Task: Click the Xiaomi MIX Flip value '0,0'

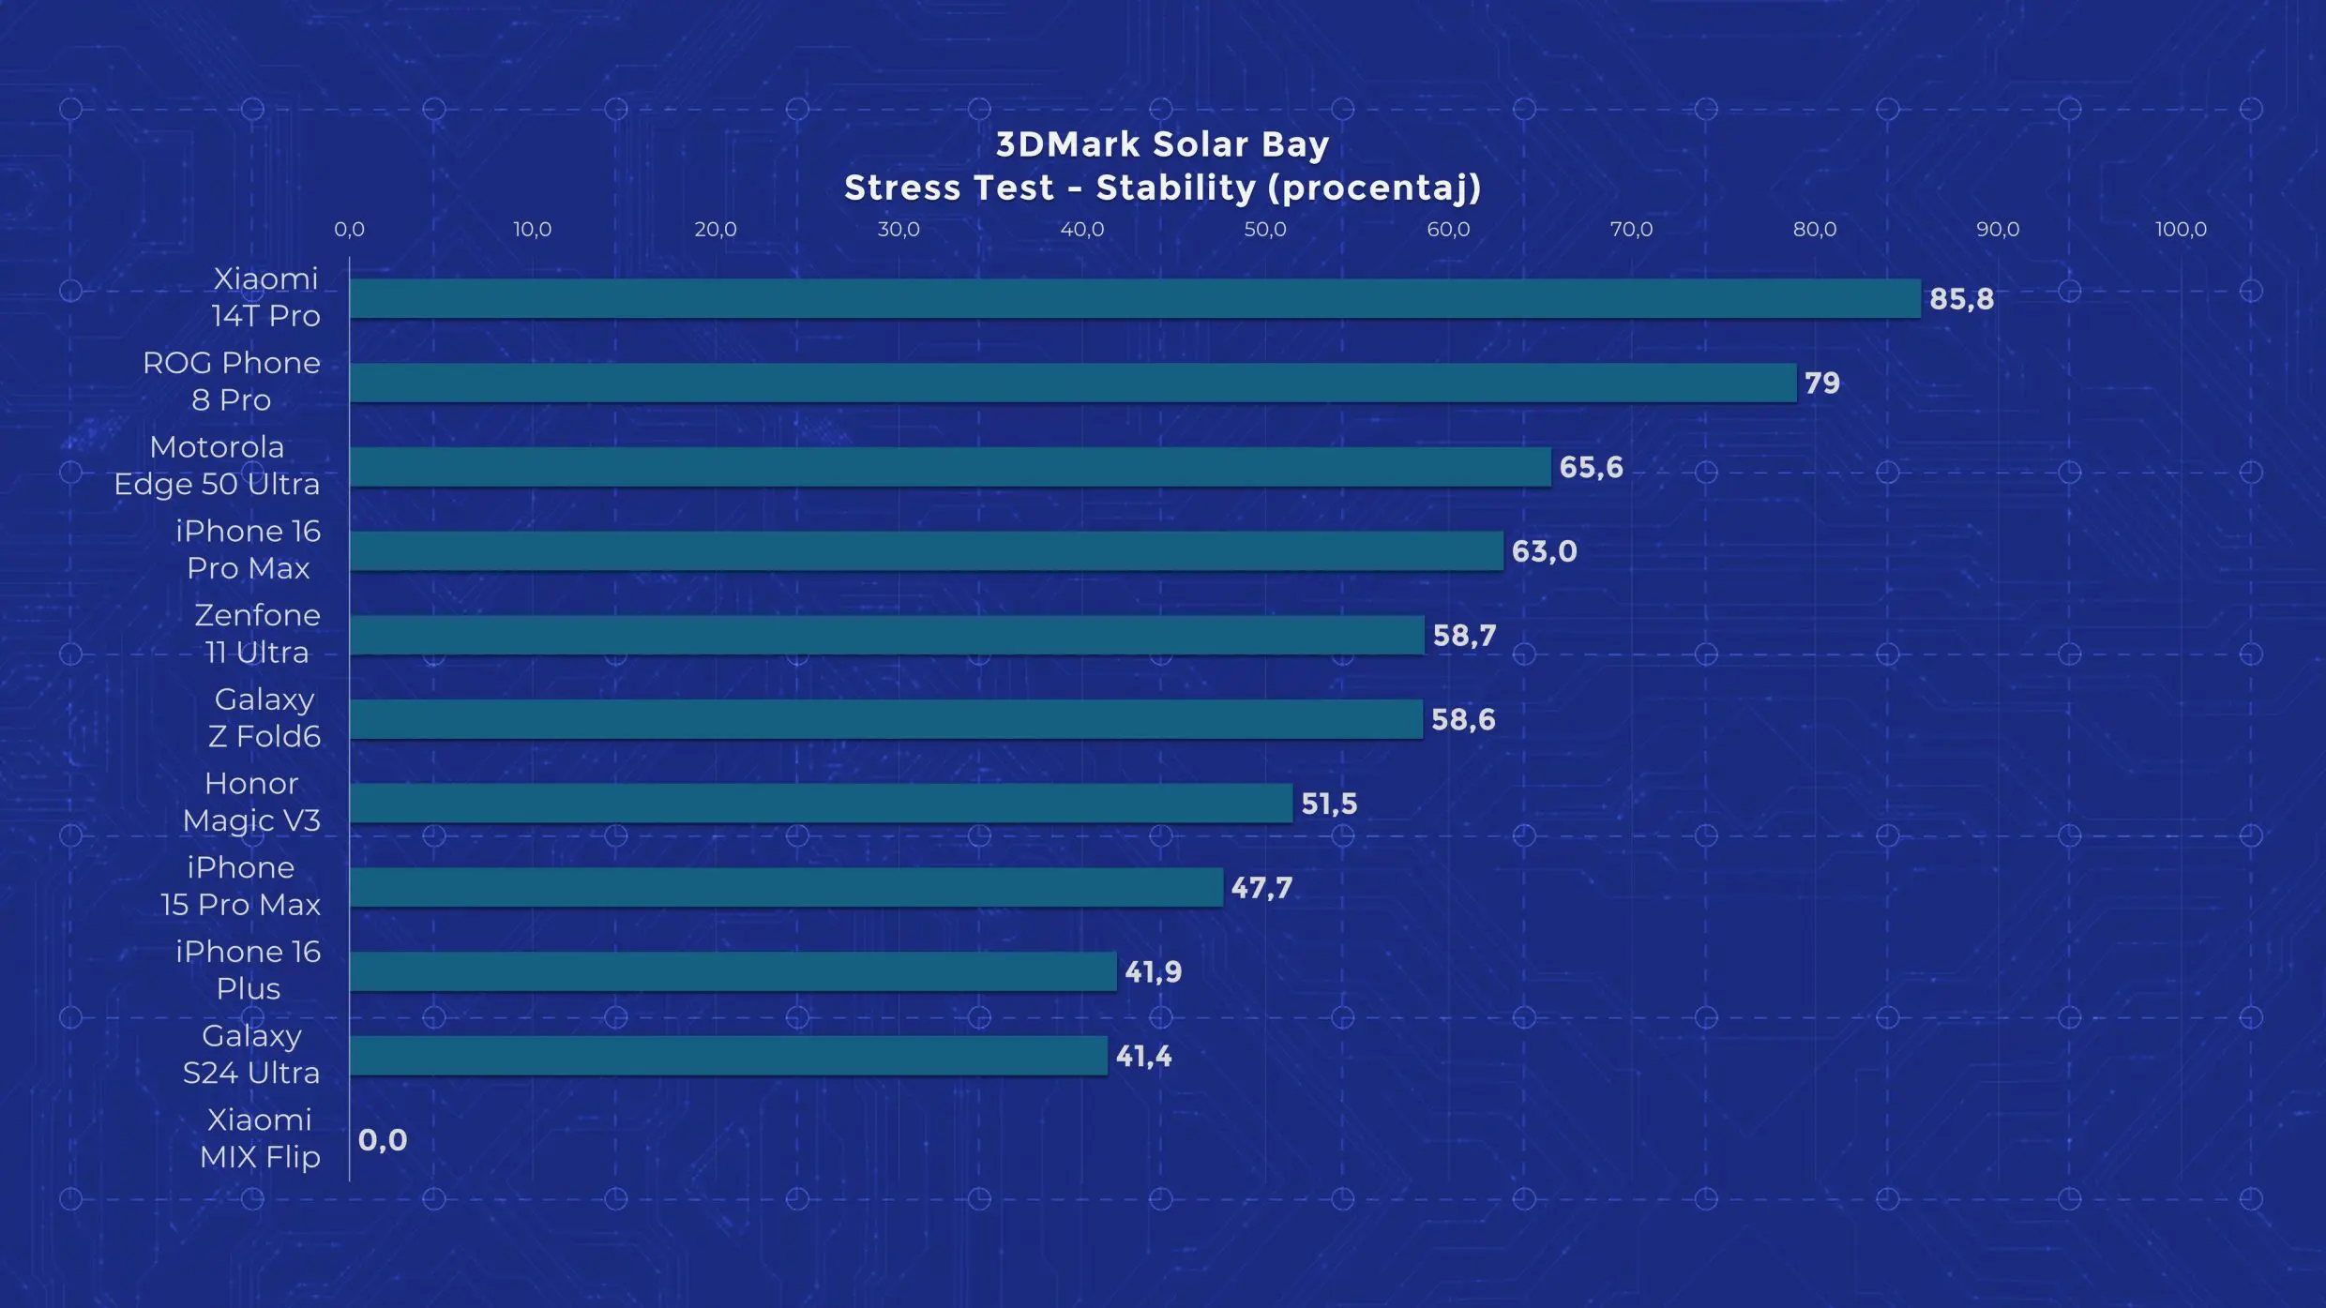Action: pyautogui.click(x=383, y=1140)
